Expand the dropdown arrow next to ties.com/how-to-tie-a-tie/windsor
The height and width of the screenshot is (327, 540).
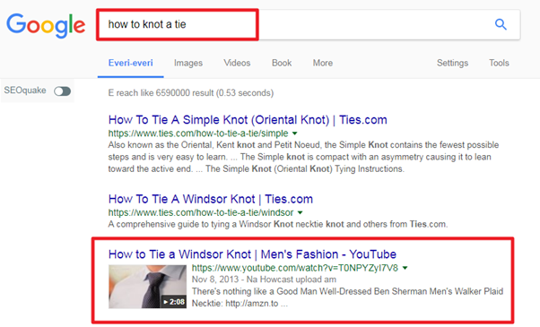300,212
